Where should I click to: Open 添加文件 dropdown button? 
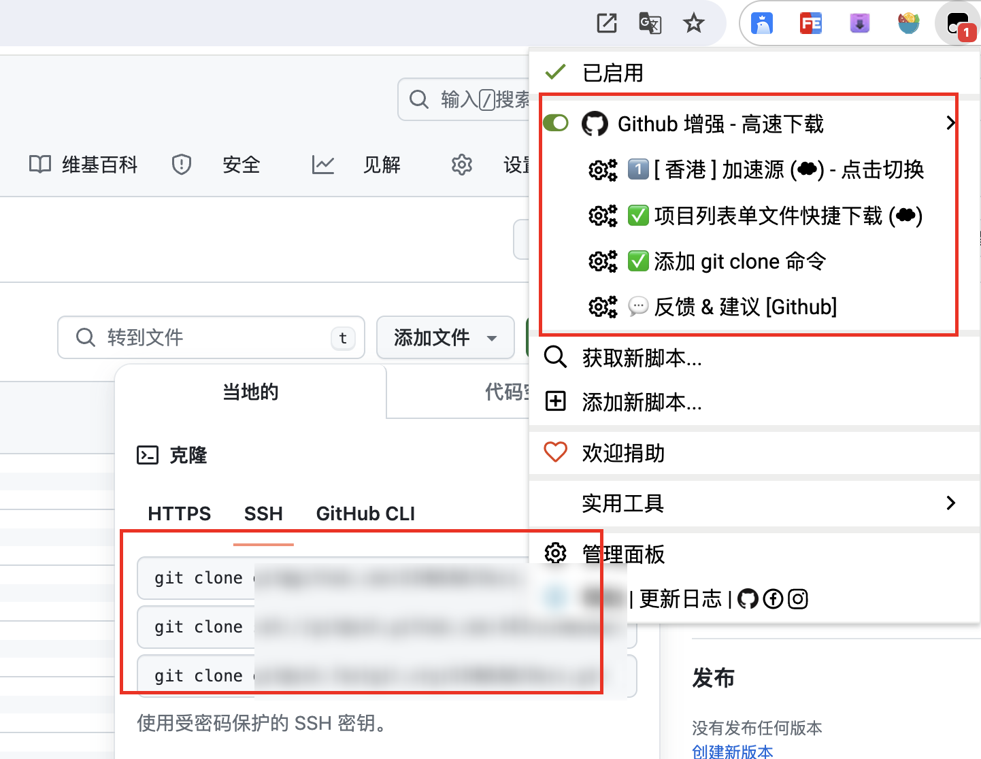(446, 337)
